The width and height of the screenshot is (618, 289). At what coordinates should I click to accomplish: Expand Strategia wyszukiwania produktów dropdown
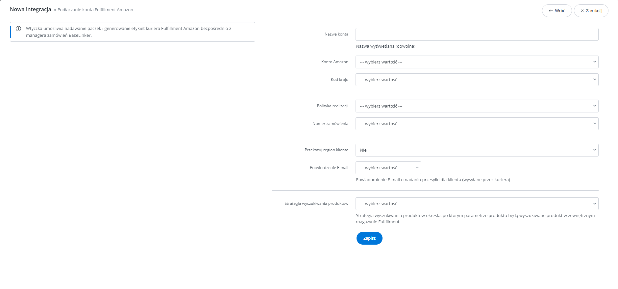(477, 204)
